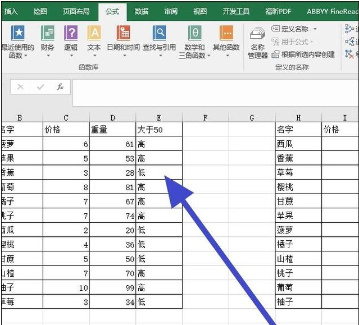Screen dimensions: 359x325
Task: Click Create from Selection (根据所选内容创建)
Action: pyautogui.click(x=303, y=54)
